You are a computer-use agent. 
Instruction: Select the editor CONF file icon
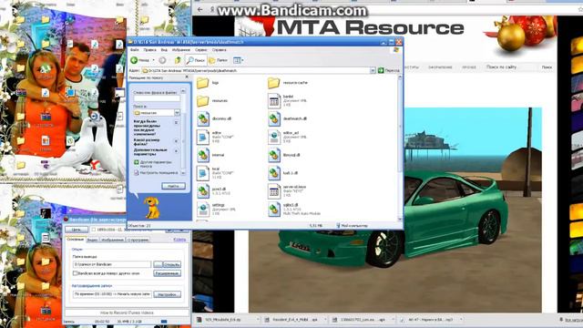click(203, 138)
